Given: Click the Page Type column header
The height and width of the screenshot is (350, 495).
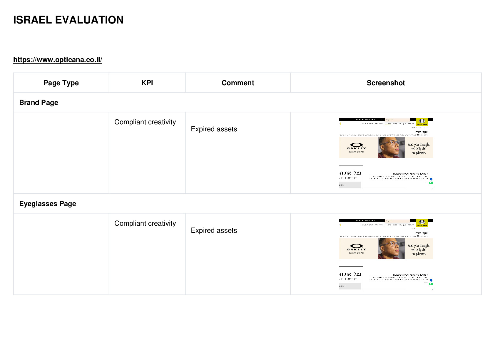Looking at the screenshot, I should point(61,83).
